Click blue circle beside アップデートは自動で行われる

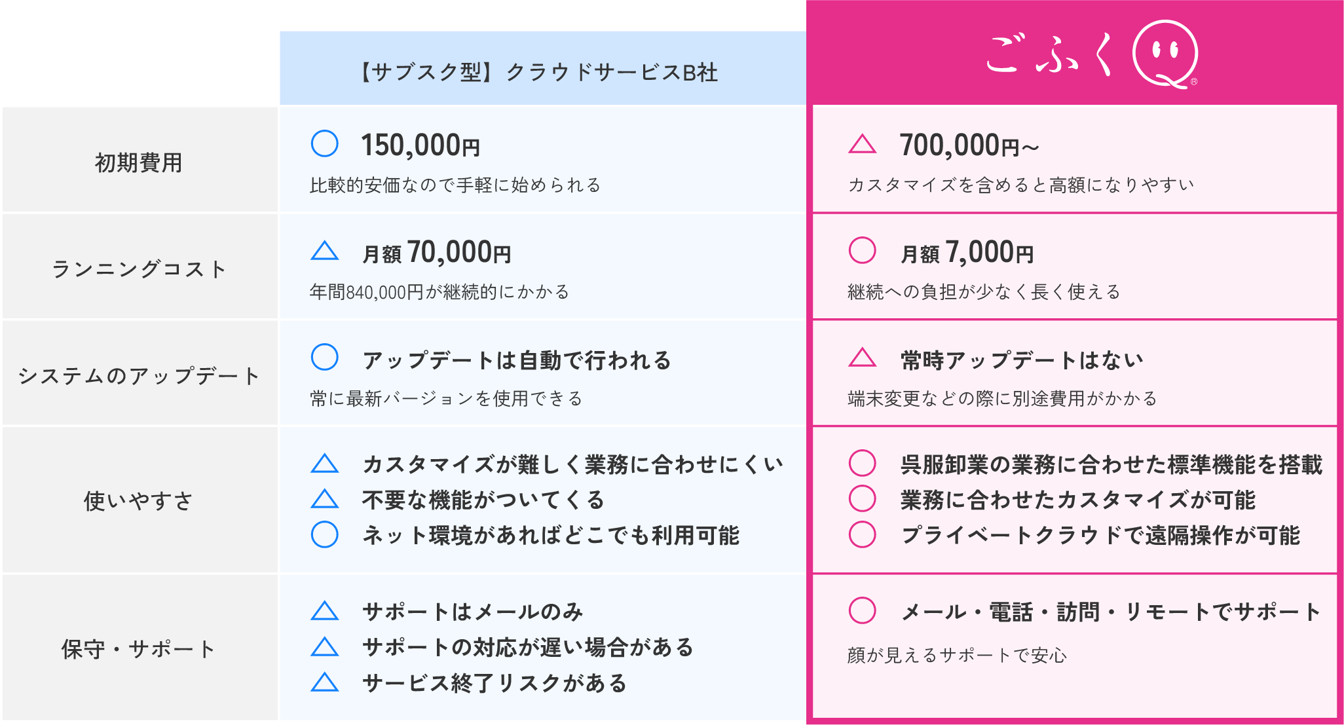coord(325,357)
